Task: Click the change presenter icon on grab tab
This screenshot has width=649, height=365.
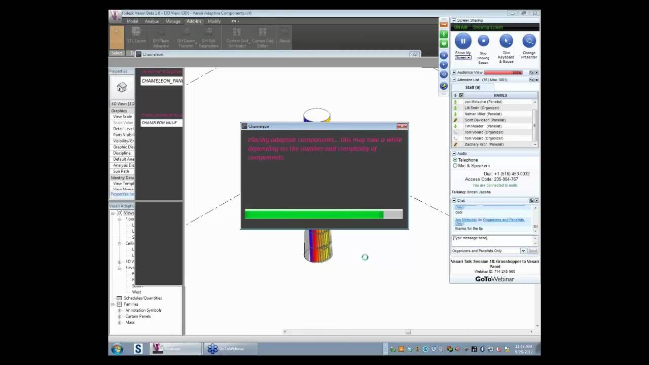Action: 444,75
